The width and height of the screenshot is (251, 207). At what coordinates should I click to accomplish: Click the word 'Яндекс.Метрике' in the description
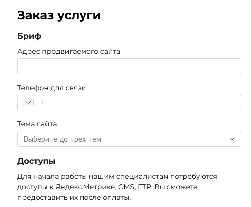[85, 187]
